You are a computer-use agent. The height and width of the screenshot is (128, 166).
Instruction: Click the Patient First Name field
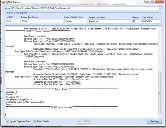pos(41,21)
